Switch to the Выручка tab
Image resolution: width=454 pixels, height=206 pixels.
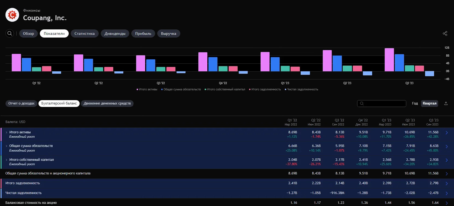pos(169,33)
